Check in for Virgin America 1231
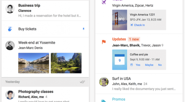The image size is (185, 102). click(138, 25)
